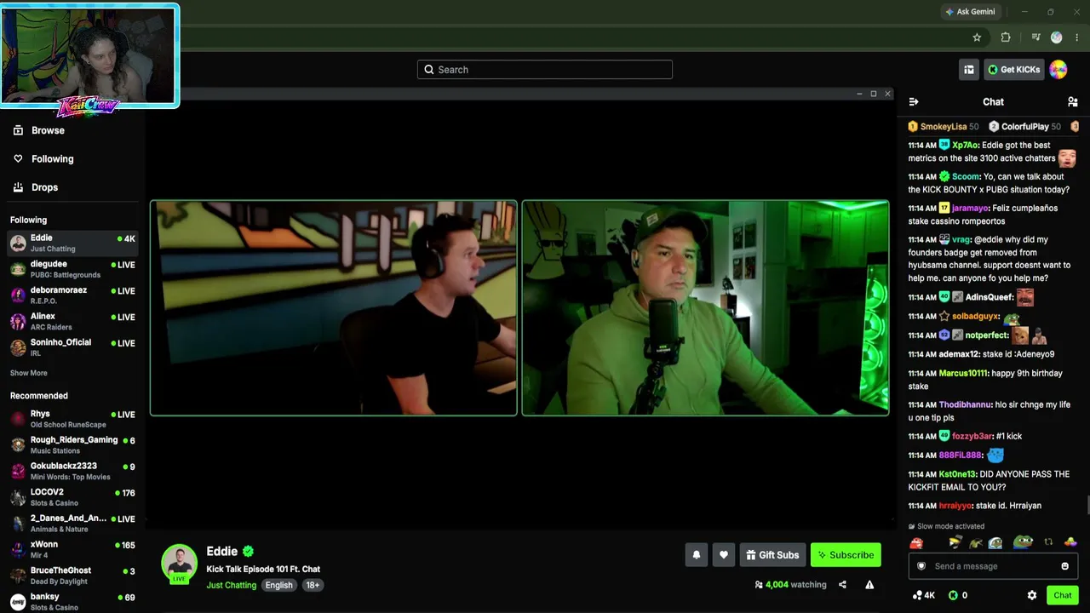The height and width of the screenshot is (613, 1090).
Task: Focus the Send a message field
Action: tap(993, 566)
